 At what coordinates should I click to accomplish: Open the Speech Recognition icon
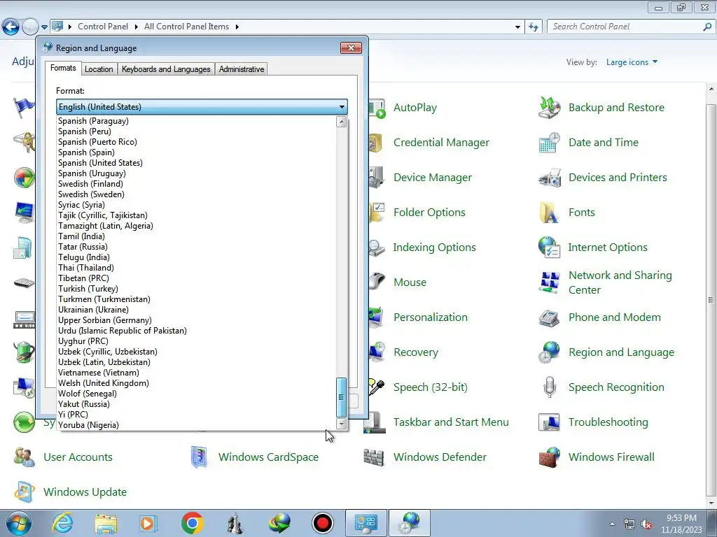click(x=549, y=387)
